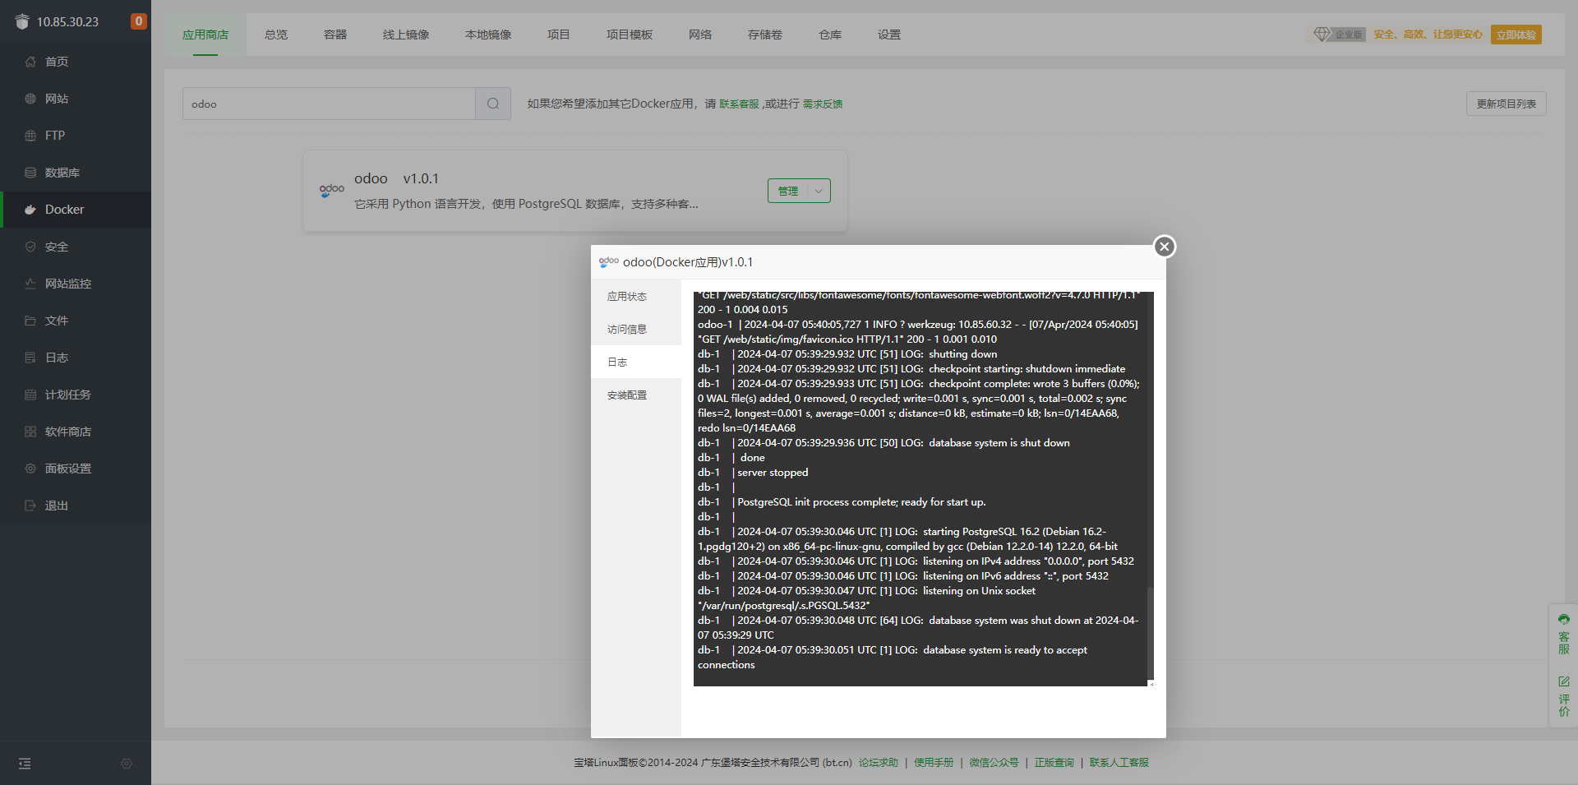Screen dimensions: 1578x785
Task: Open the 设置 tab
Action: (x=889, y=35)
